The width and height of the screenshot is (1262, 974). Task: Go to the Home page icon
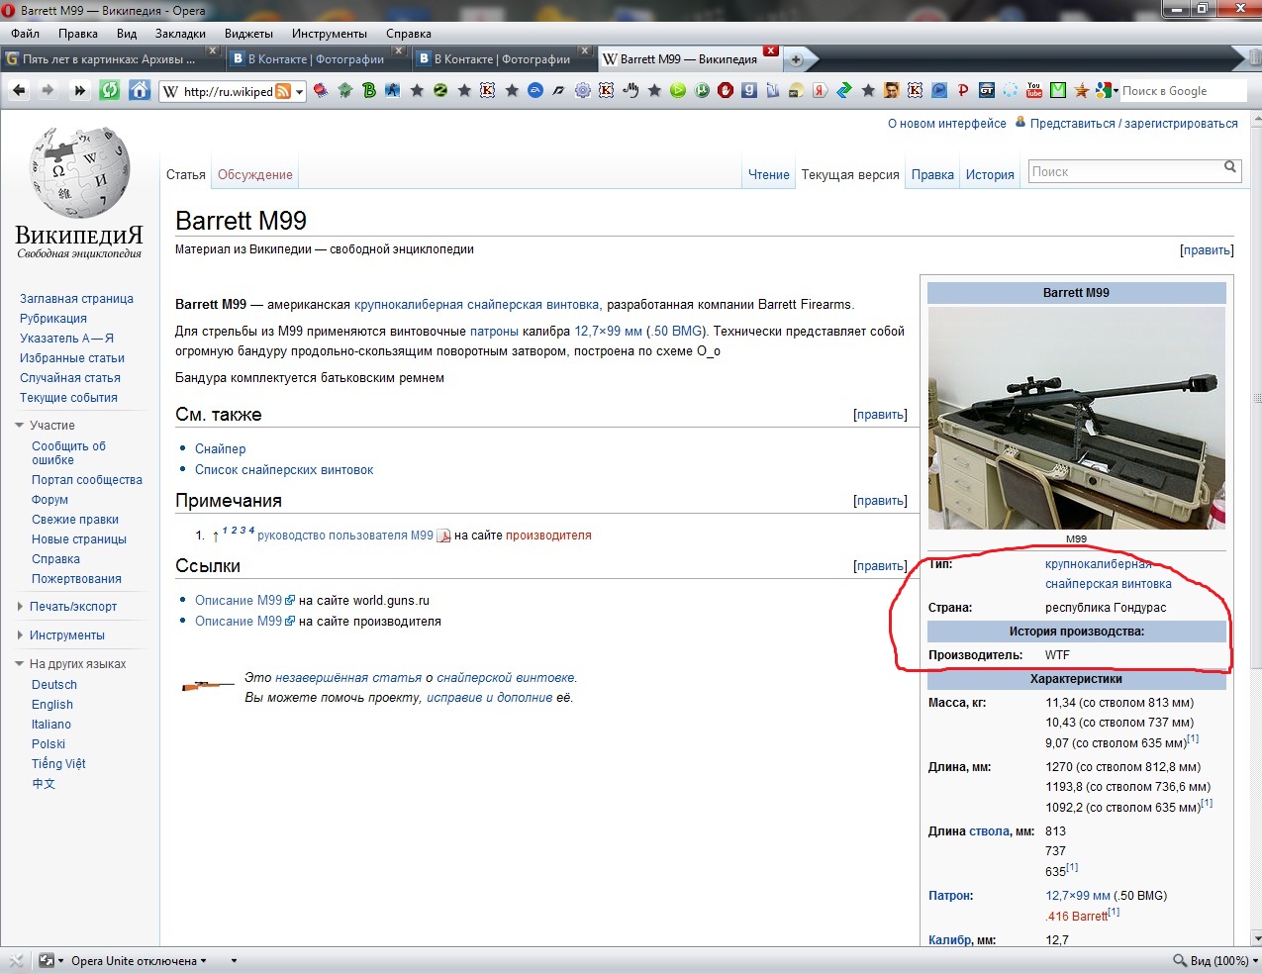140,90
